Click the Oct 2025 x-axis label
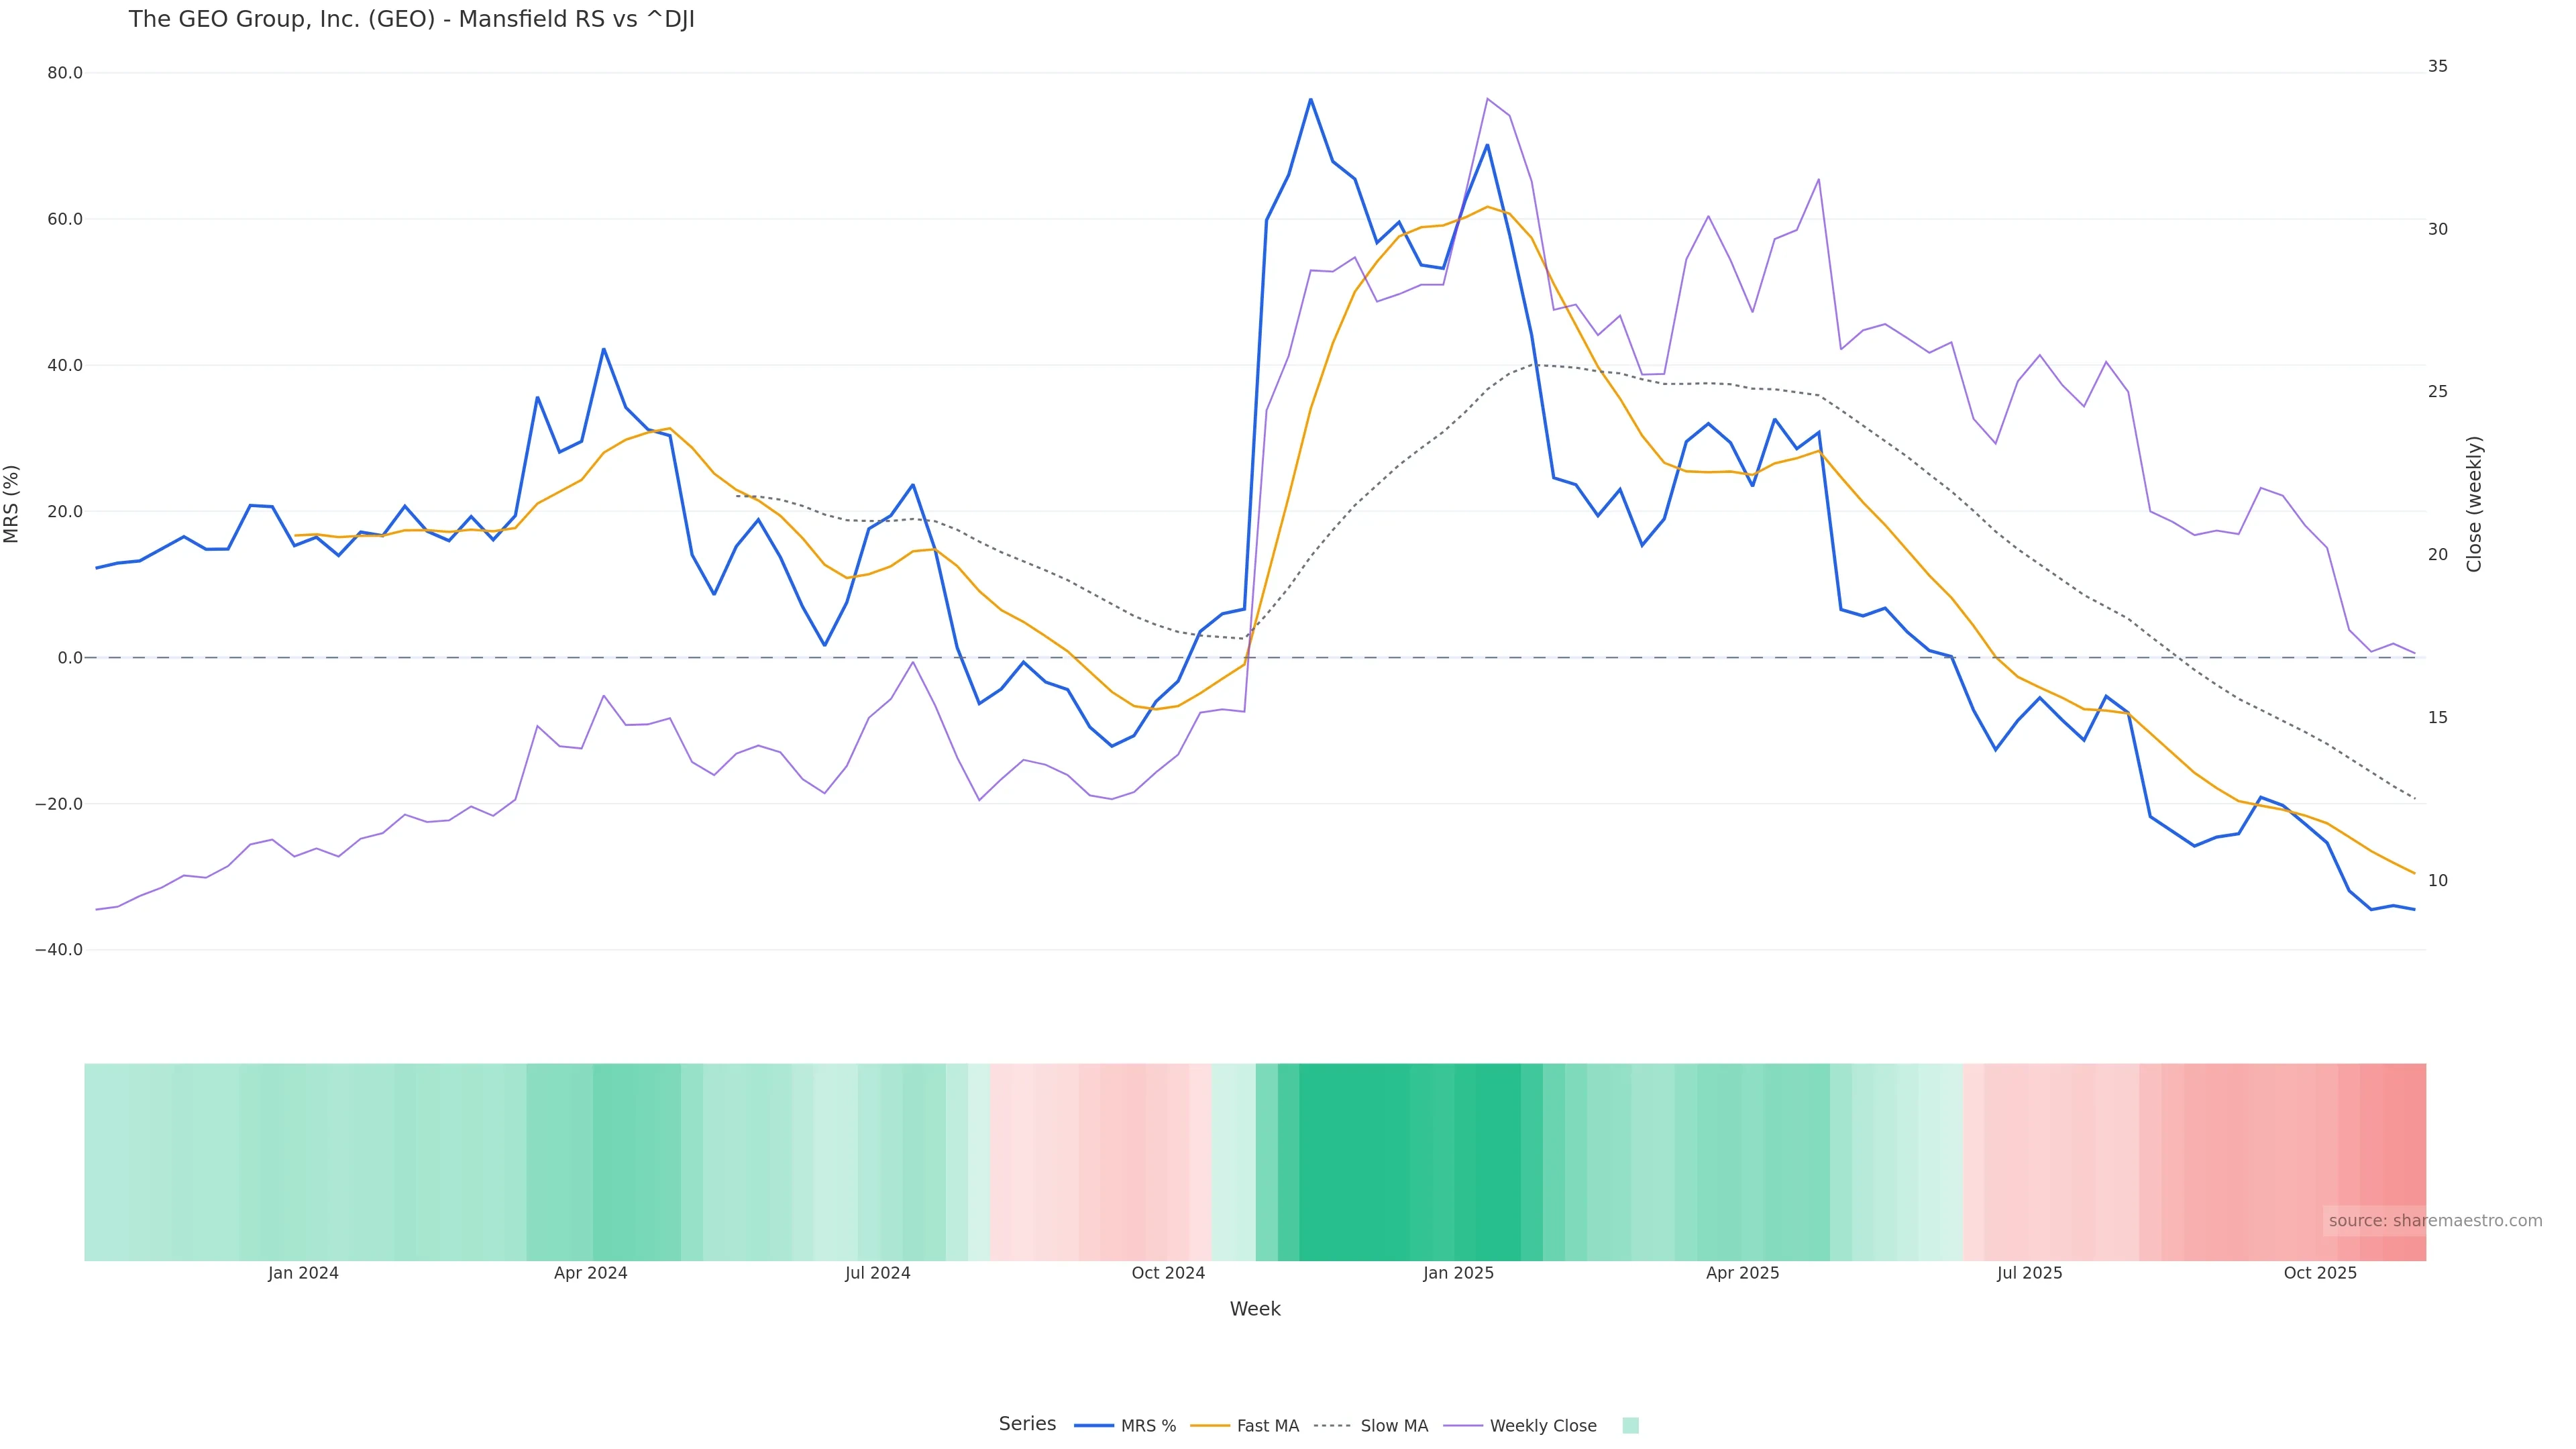Viewport: 2576px width, 1449px height. (2320, 1273)
